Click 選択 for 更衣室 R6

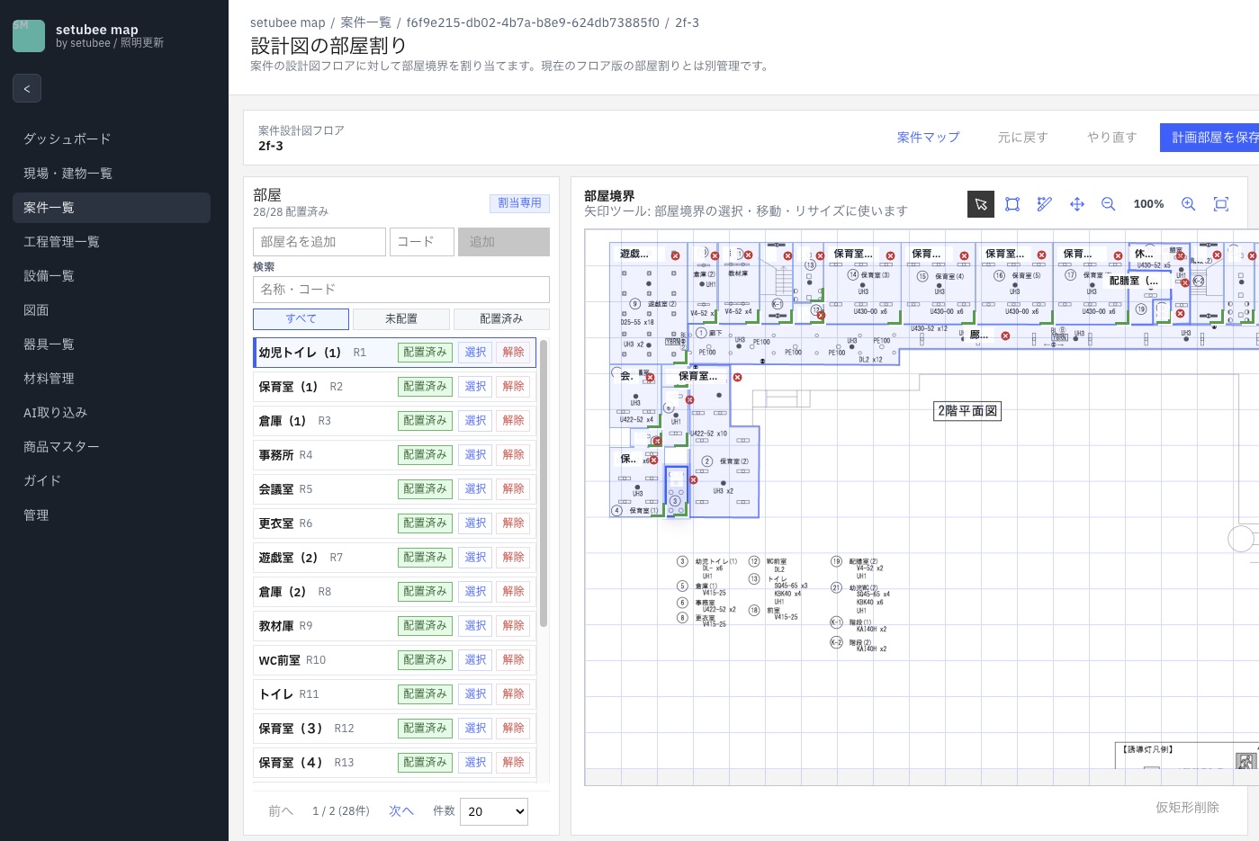coord(475,523)
